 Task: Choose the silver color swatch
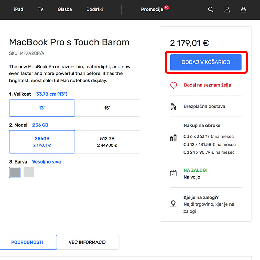29,172
